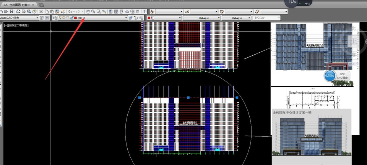
Task: Click the 6.55G memory monitor bubble
Action: tap(330, 76)
